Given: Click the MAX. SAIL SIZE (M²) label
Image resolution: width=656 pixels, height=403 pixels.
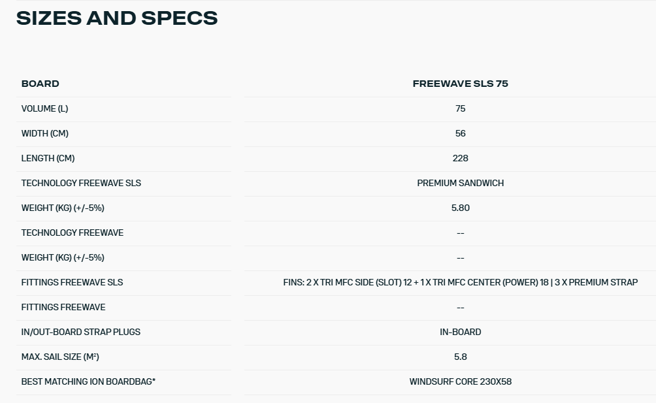Looking at the screenshot, I should [x=60, y=357].
